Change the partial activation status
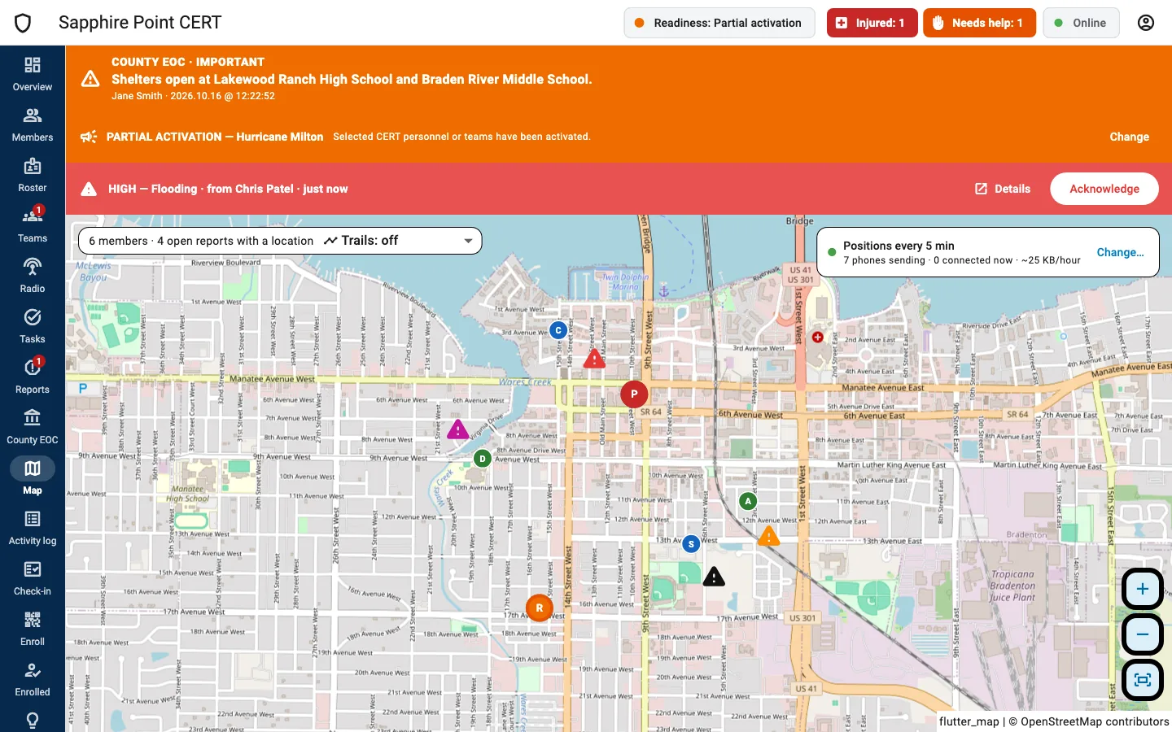1172x732 pixels. 1130,137
